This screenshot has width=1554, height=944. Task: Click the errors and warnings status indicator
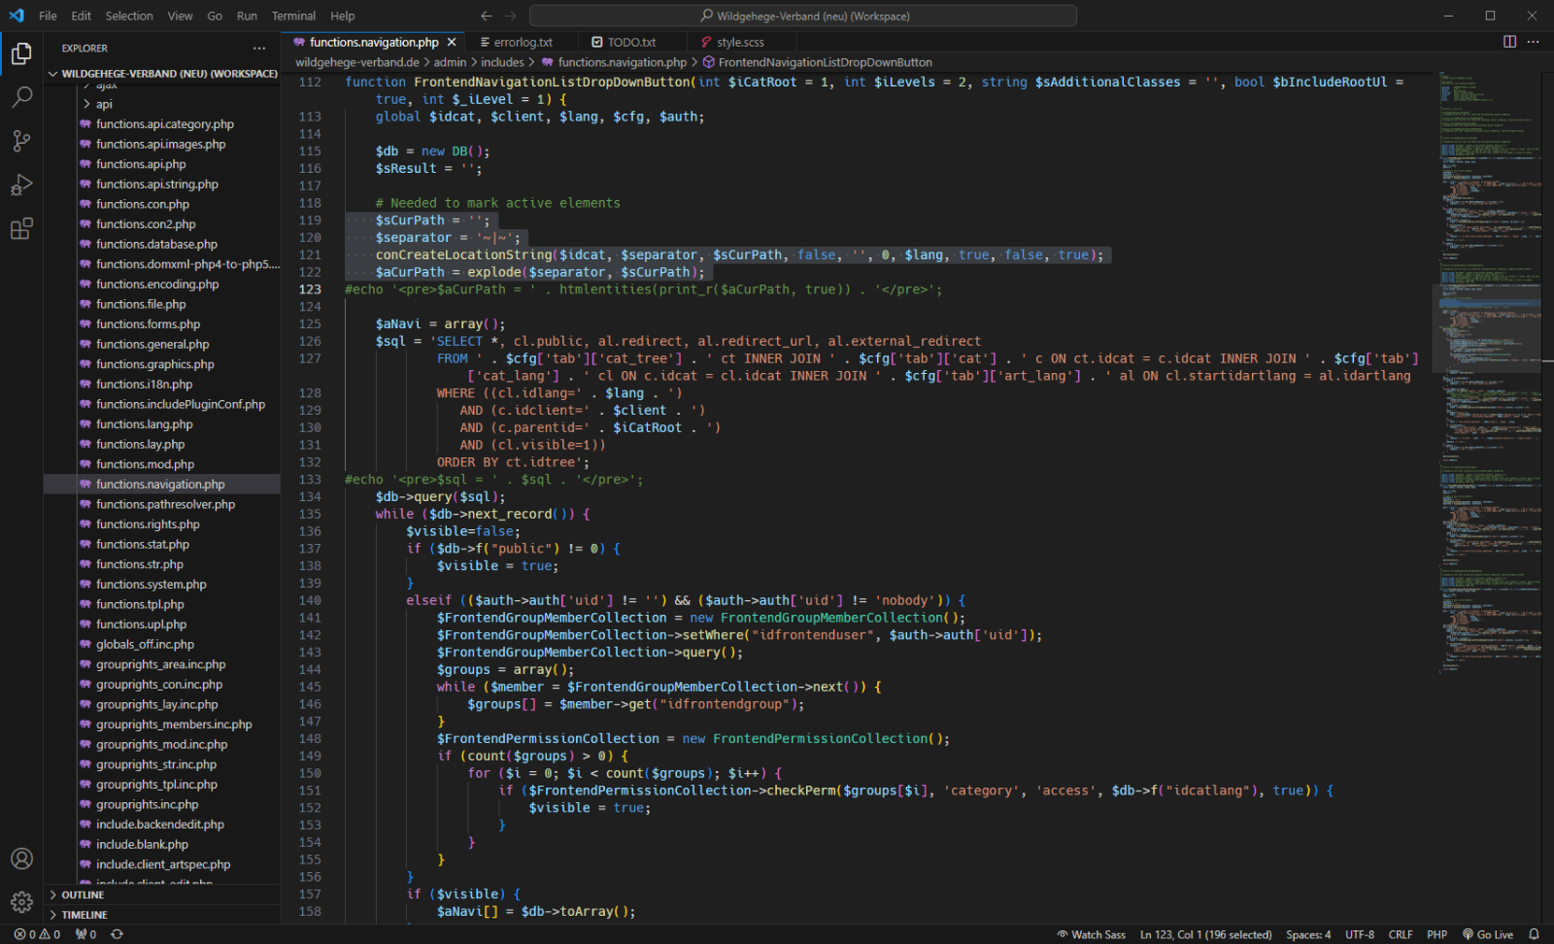tap(37, 934)
